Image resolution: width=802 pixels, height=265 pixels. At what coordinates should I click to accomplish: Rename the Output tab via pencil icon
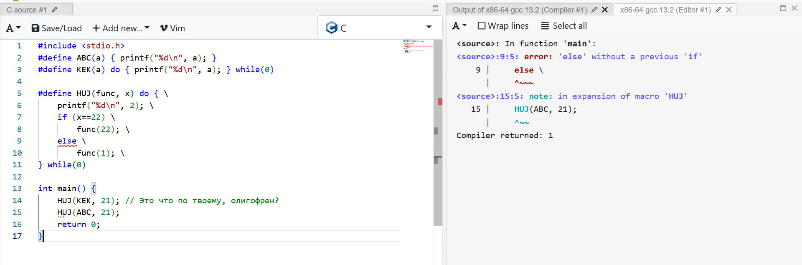594,10
